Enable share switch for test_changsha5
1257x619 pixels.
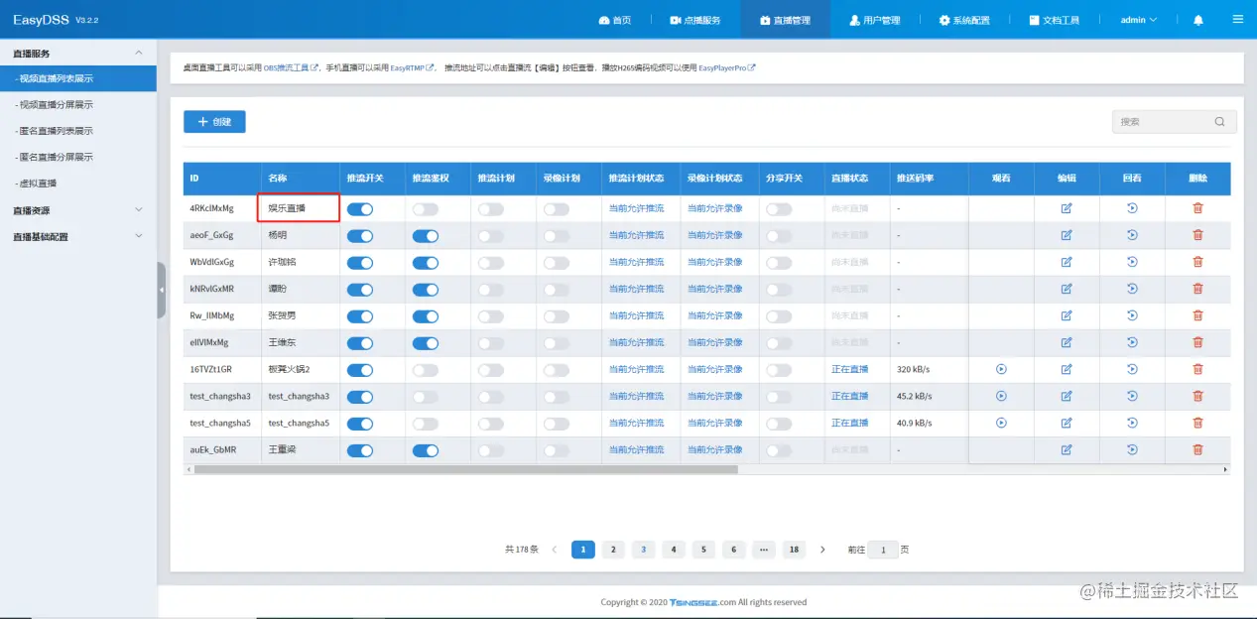click(x=779, y=424)
